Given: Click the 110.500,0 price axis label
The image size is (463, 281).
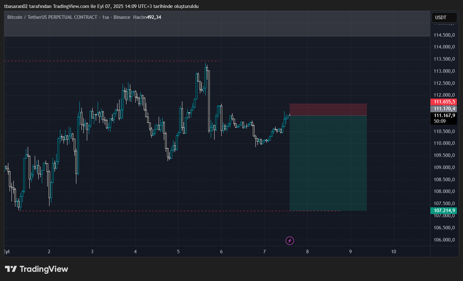Looking at the screenshot, I should pos(445,131).
